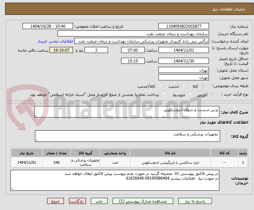This screenshot has width=254, height=210.
Task: Select the جزیی purchase type radio
Action: [x=212, y=94]
